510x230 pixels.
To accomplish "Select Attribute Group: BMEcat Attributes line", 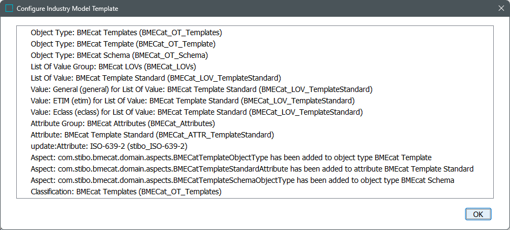I will point(122,123).
